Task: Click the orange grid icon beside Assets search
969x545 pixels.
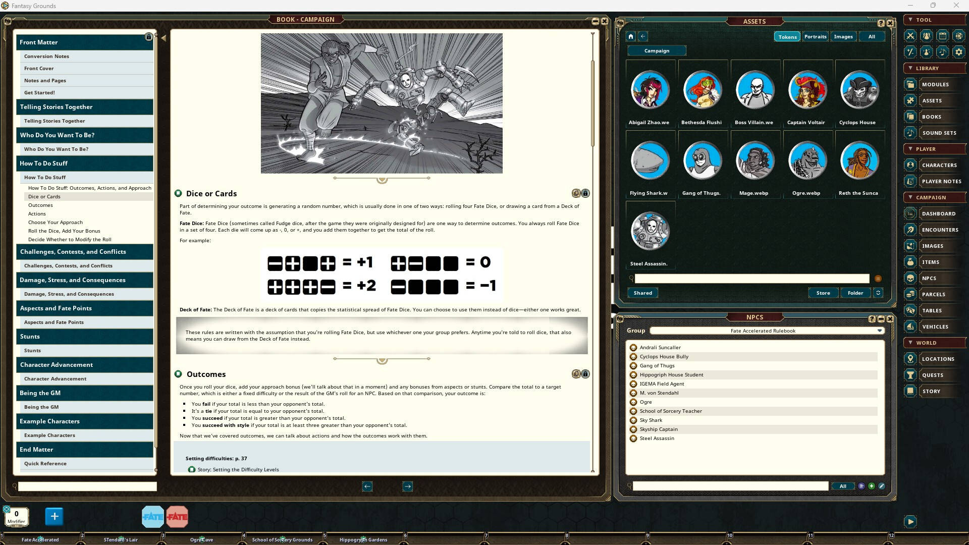Action: [x=878, y=279]
